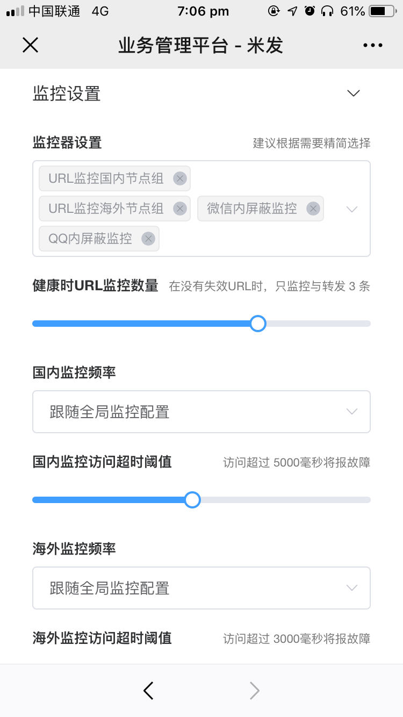The height and width of the screenshot is (717, 403).
Task: Close the 业务管理平台 webview with the X
Action: [x=30, y=45]
